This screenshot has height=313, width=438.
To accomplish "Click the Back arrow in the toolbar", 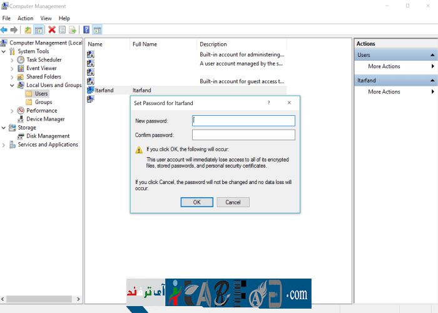I will pyautogui.click(x=4, y=29).
